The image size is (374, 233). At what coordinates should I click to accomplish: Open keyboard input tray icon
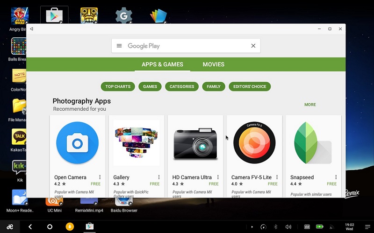[307, 227]
